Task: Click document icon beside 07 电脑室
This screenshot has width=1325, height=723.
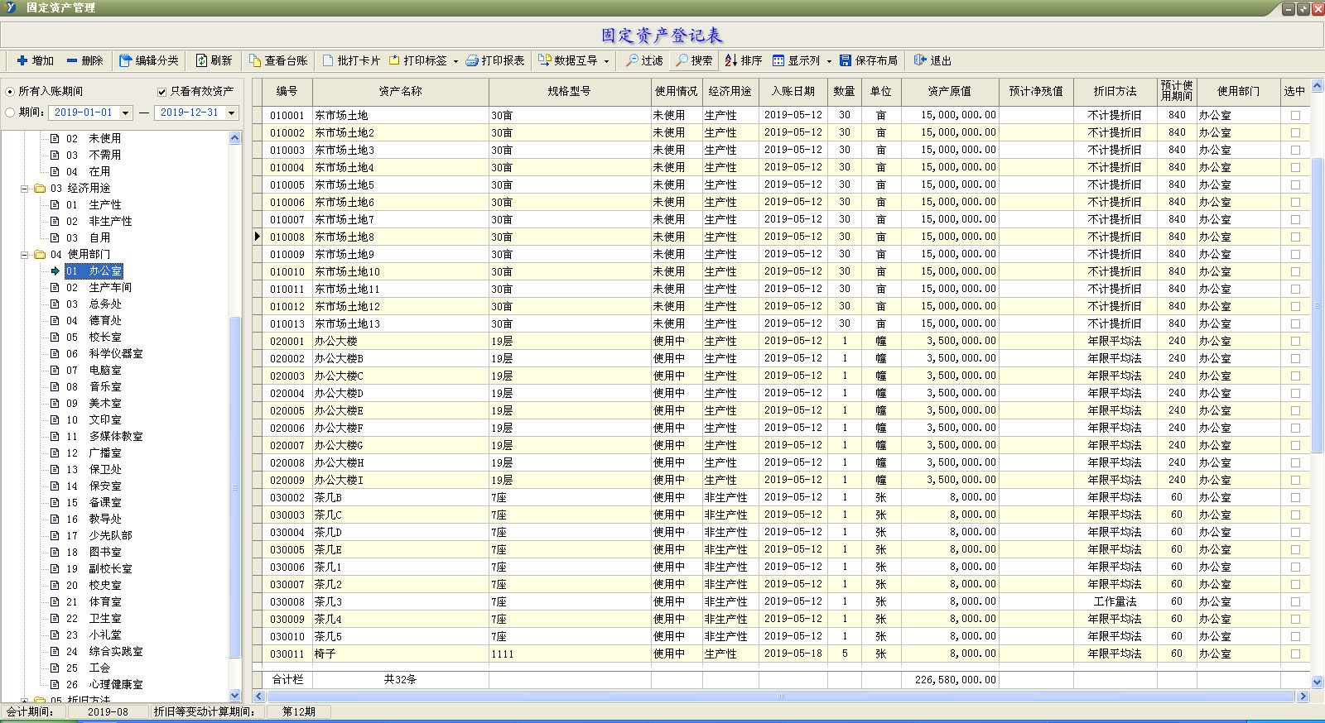Action: pyautogui.click(x=55, y=370)
